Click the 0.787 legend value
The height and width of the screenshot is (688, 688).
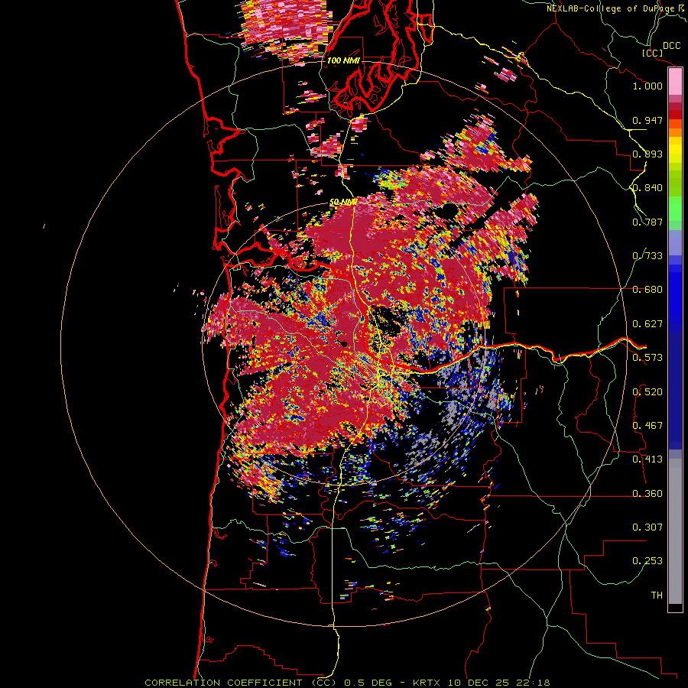(x=647, y=222)
